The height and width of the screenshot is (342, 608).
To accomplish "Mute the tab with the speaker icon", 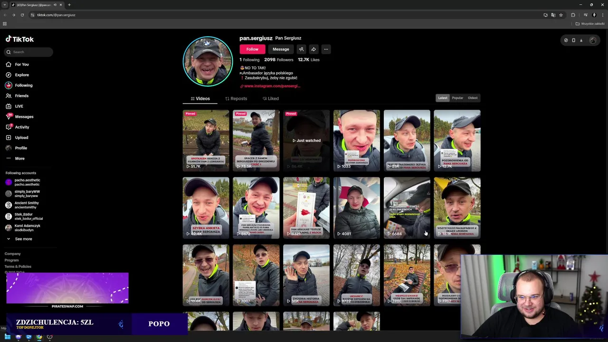I will tap(55, 5).
